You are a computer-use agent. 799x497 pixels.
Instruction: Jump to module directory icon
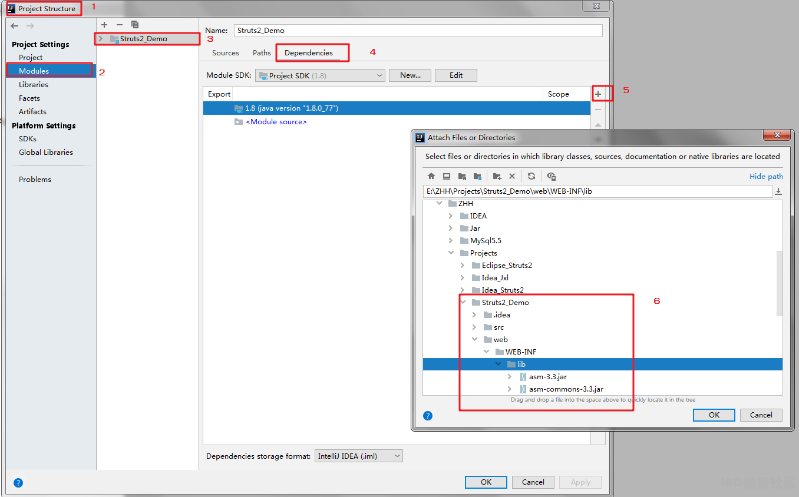pos(477,176)
